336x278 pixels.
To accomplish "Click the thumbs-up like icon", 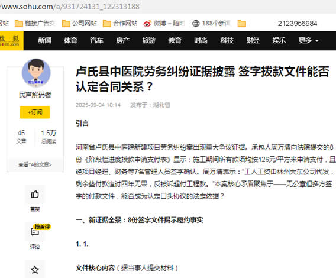I will click(35, 195).
